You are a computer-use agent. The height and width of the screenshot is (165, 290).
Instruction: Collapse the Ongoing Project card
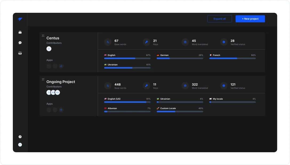[x=43, y=79]
